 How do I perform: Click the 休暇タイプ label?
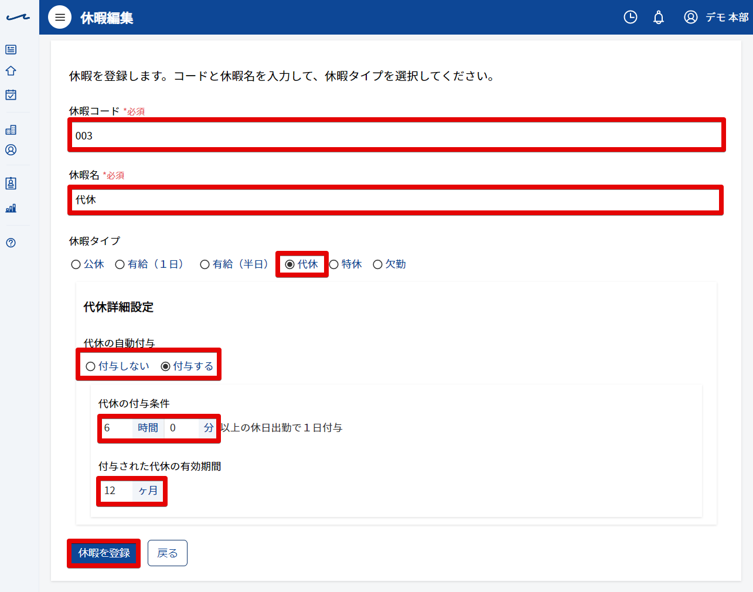(x=94, y=241)
